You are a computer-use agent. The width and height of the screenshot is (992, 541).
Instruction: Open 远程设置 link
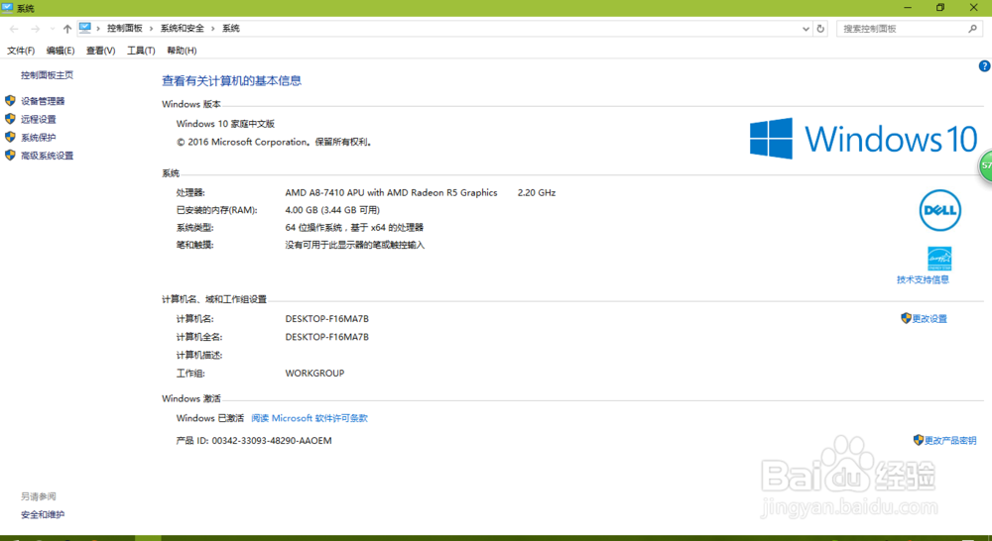click(x=38, y=120)
